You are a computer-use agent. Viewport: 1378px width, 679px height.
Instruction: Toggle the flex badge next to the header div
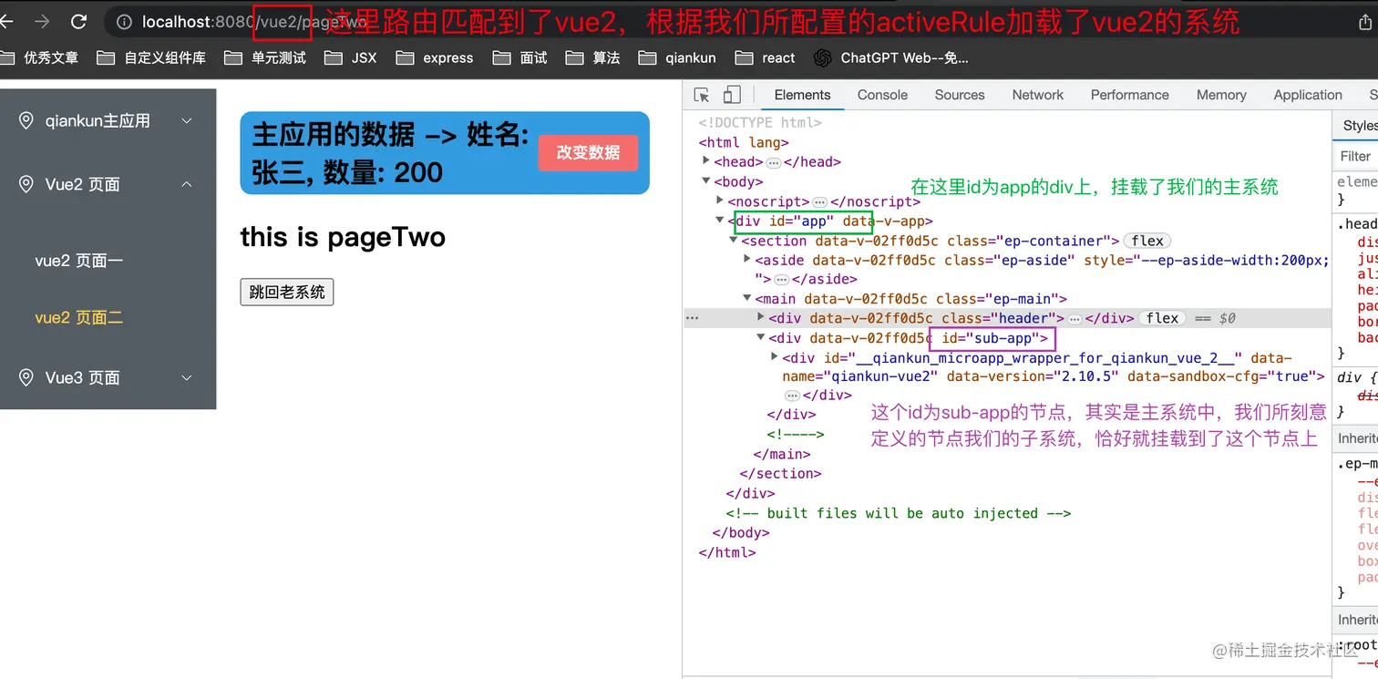(1162, 318)
